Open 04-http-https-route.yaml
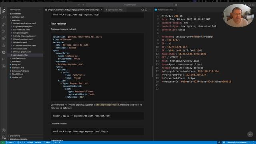 (24, 36)
